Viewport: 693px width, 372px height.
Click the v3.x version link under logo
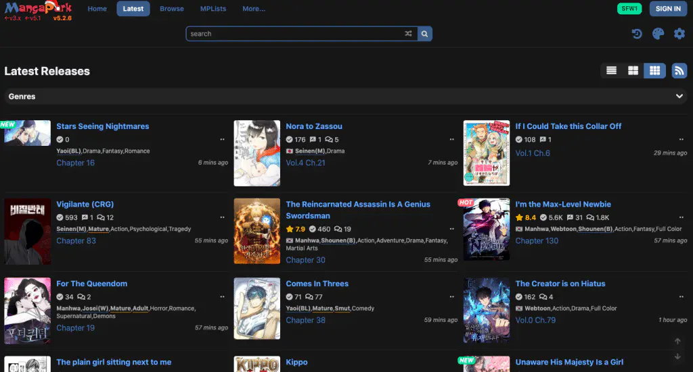point(12,18)
